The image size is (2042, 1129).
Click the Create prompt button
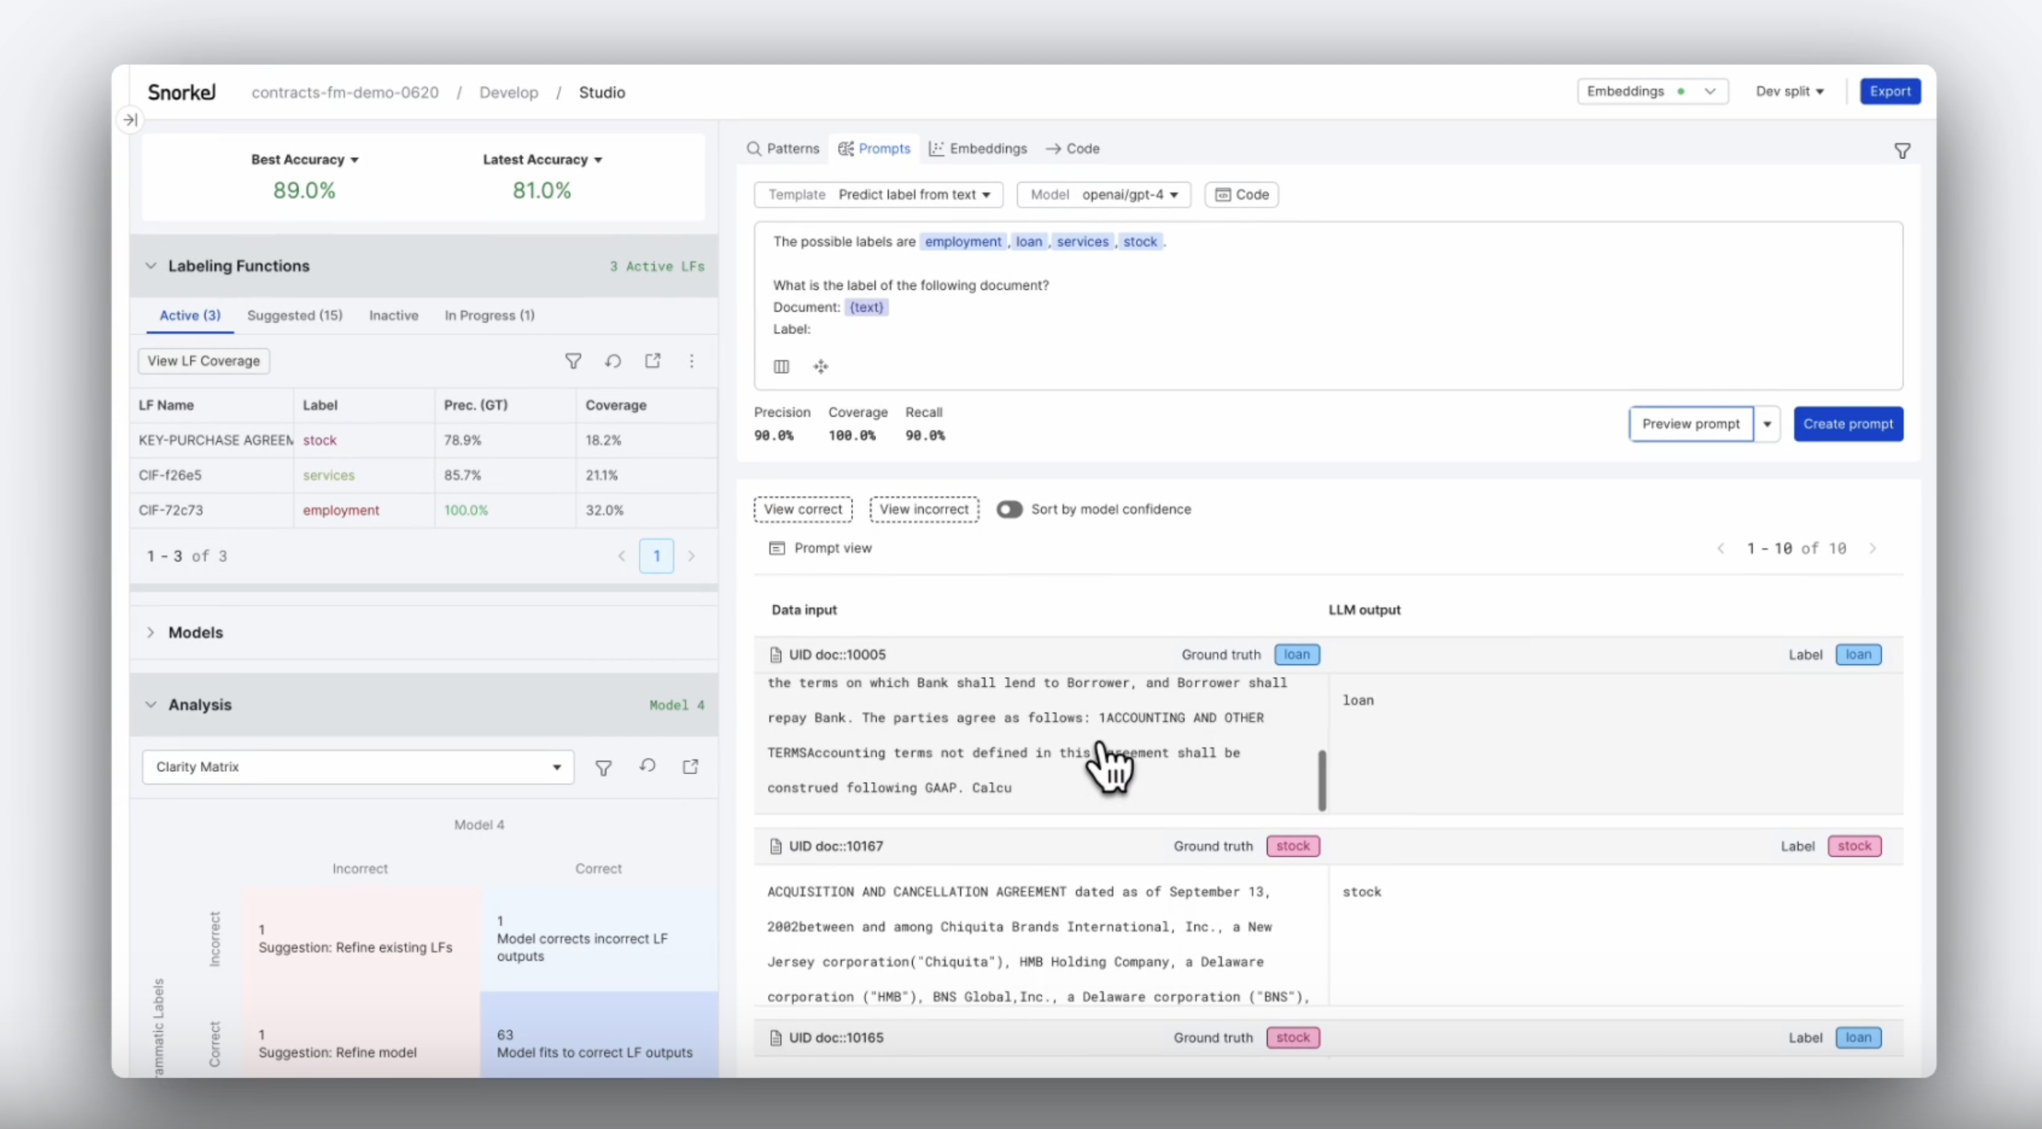click(x=1847, y=424)
